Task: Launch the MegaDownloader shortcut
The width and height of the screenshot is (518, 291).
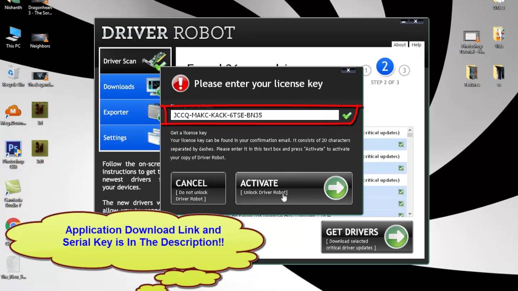Action: [13, 114]
